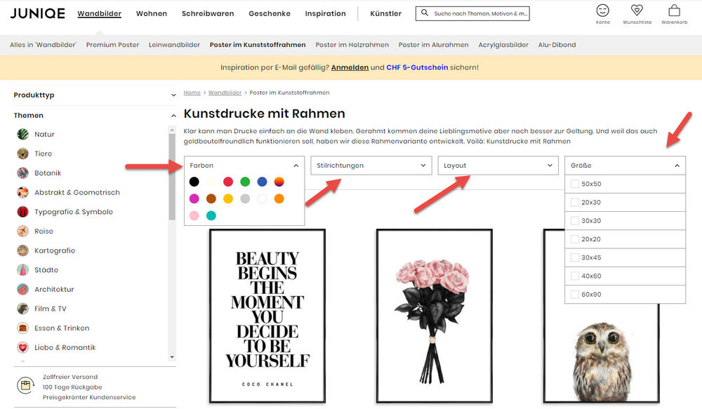Click the search input field

472,13
